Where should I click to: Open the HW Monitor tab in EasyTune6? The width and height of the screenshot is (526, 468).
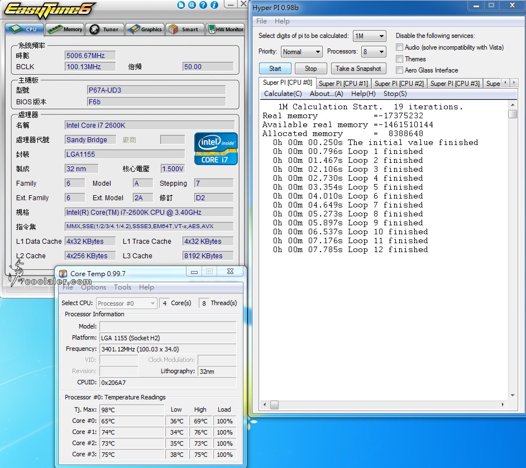click(225, 29)
